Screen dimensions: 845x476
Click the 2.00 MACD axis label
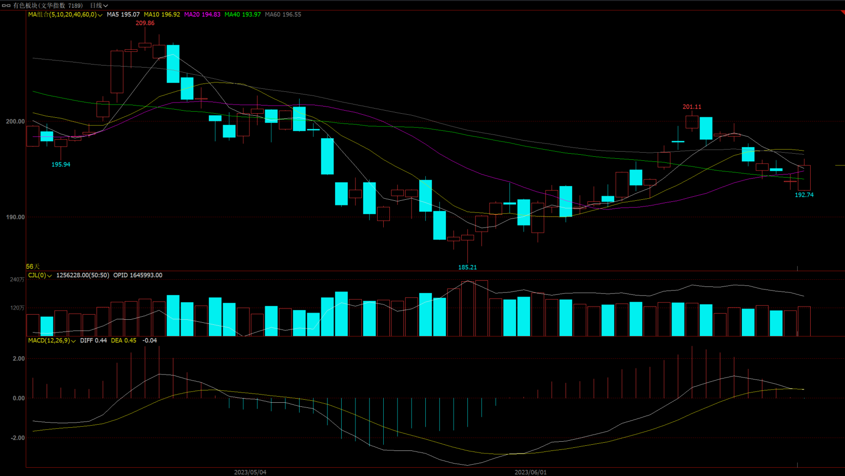tap(19, 359)
